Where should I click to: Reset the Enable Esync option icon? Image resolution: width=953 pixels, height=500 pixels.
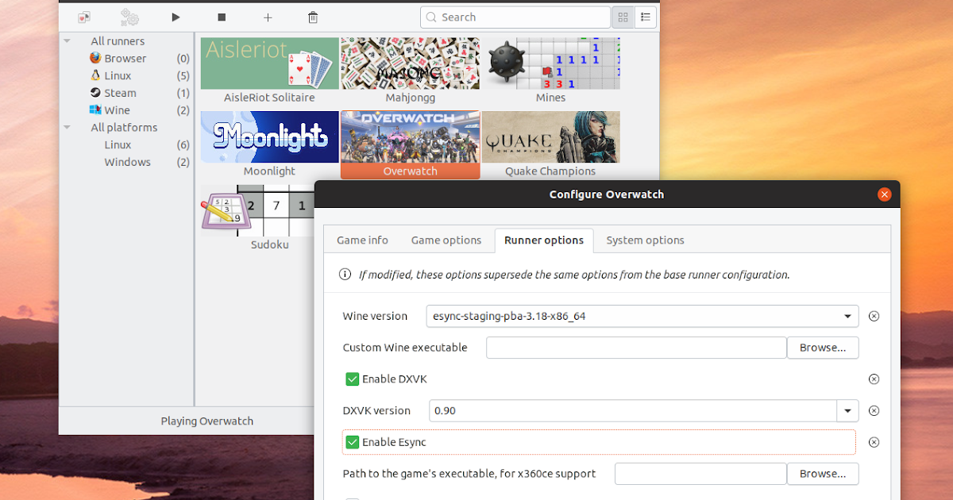tap(874, 443)
